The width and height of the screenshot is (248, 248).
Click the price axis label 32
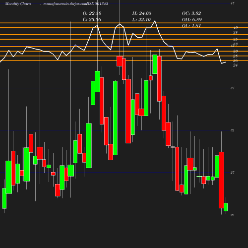[232, 130]
